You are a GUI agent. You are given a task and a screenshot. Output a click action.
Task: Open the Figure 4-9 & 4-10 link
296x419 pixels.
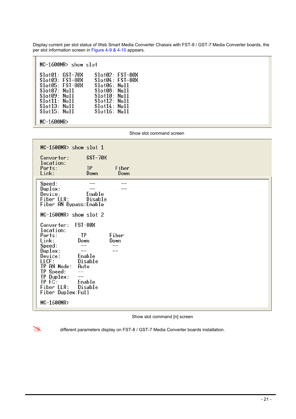point(109,50)
